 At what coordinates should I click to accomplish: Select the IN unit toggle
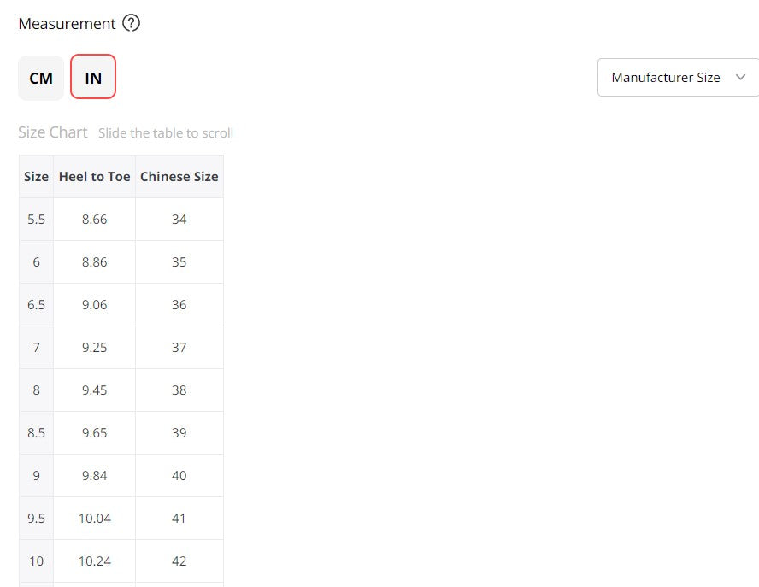pyautogui.click(x=93, y=78)
